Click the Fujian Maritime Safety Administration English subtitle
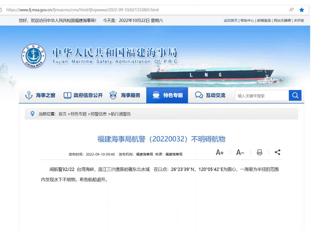The height and width of the screenshot is (231, 312). pyautogui.click(x=115, y=62)
